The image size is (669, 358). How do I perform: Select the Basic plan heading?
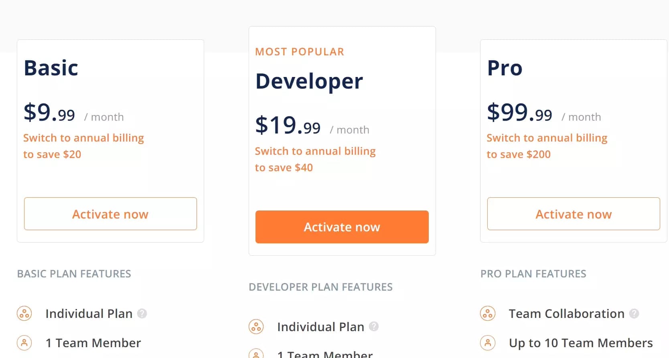[51, 67]
